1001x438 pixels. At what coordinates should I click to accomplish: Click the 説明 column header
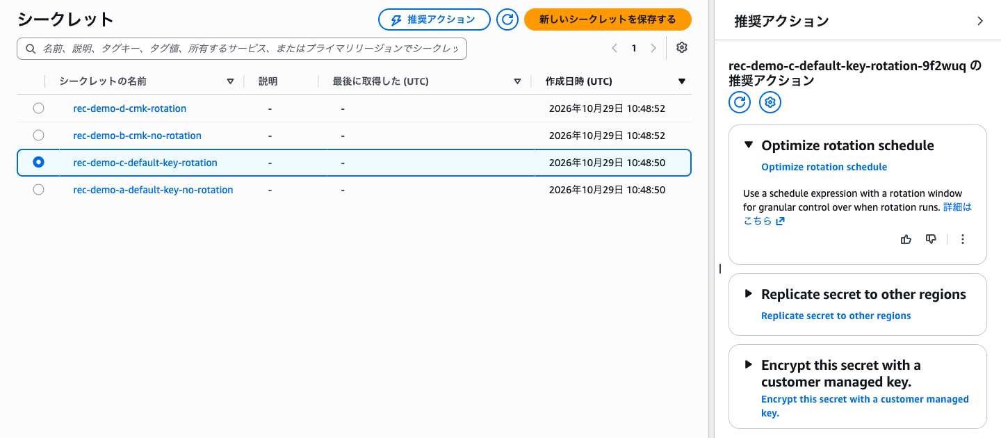[x=268, y=81]
